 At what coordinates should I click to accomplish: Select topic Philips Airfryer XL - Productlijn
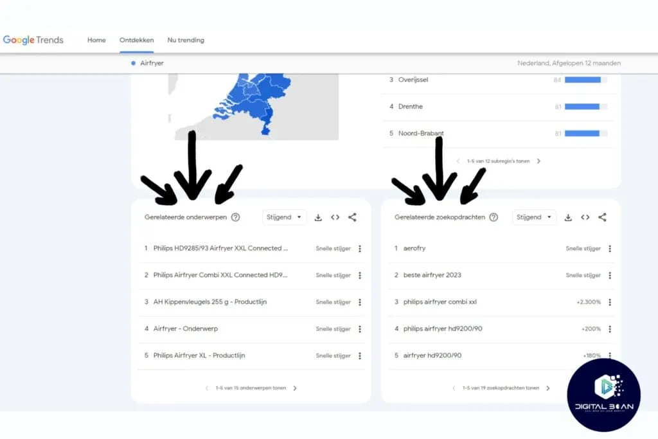tap(199, 355)
